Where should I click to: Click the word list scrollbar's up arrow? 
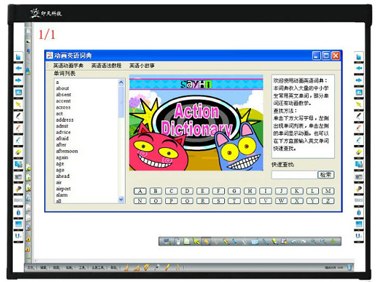121,83
